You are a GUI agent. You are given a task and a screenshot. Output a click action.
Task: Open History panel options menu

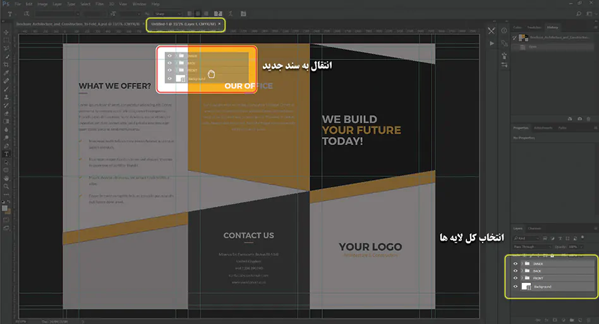(x=595, y=28)
